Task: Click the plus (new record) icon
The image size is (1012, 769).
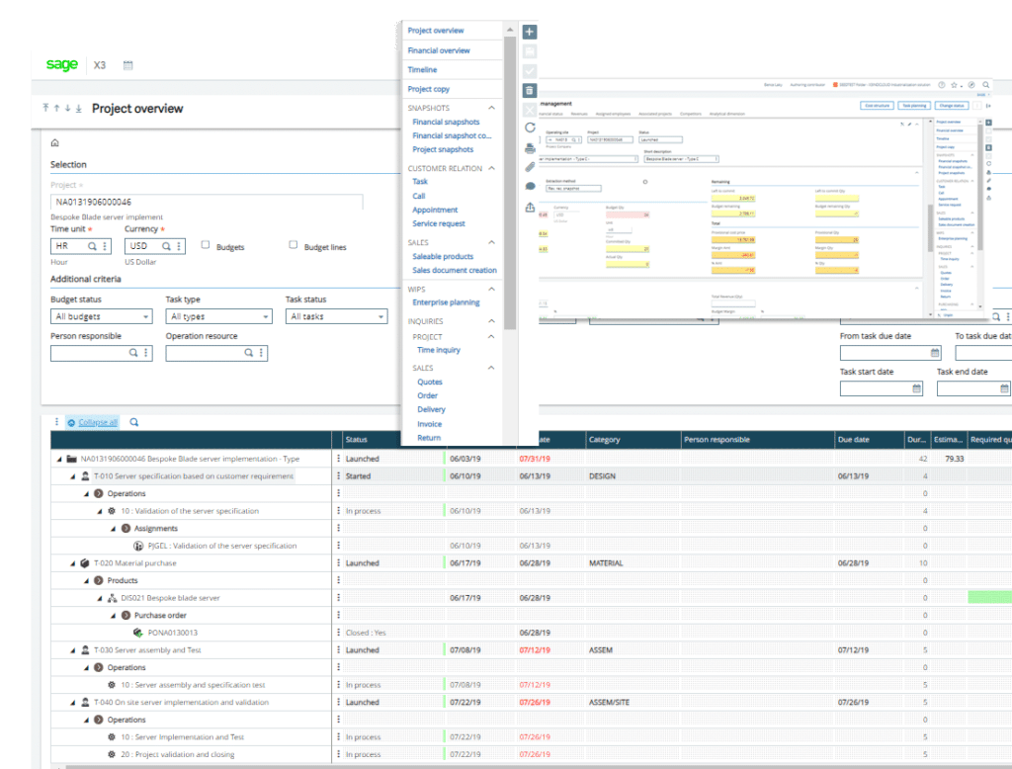Action: point(530,32)
